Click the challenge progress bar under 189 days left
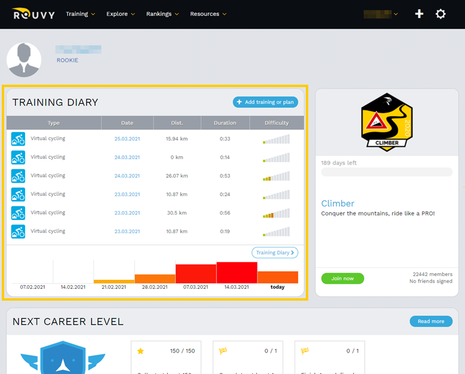 pos(387,172)
